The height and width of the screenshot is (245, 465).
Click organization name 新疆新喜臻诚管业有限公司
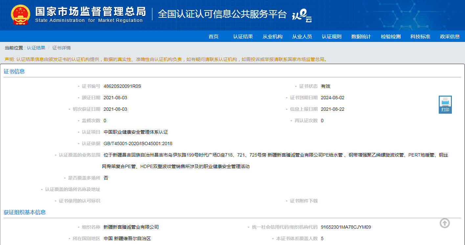tap(131, 227)
